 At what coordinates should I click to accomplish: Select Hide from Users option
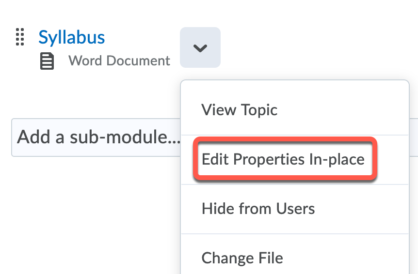pyautogui.click(x=258, y=209)
